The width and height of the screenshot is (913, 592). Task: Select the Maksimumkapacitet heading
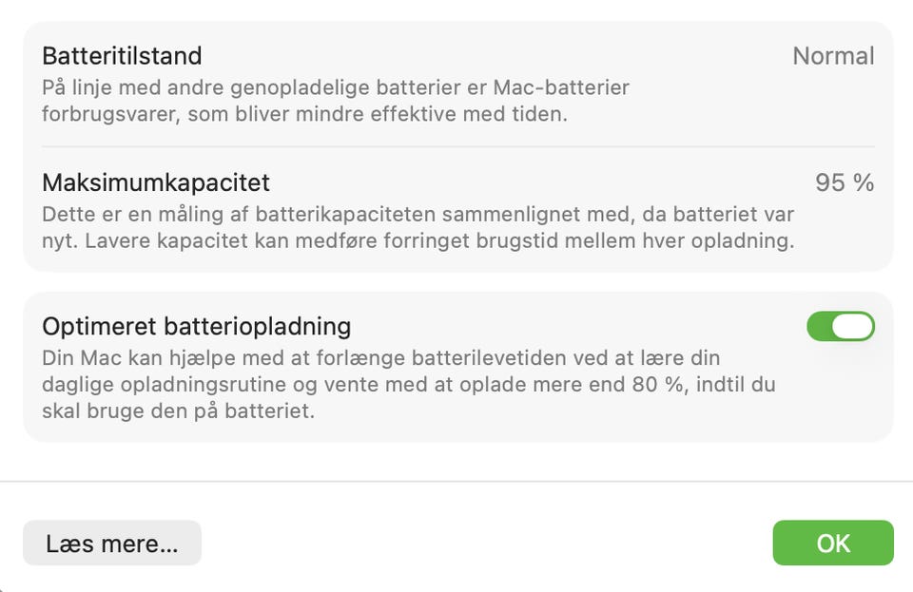coord(156,181)
